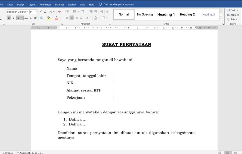Apply strikethrough to the text
242x154 pixels.
(x=26, y=18)
